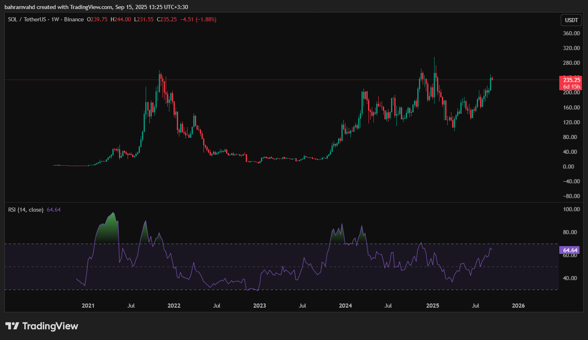Screen dimensions: 588x340
Task: Select the RSI (14, close) indicator legend
Action: click(26, 210)
